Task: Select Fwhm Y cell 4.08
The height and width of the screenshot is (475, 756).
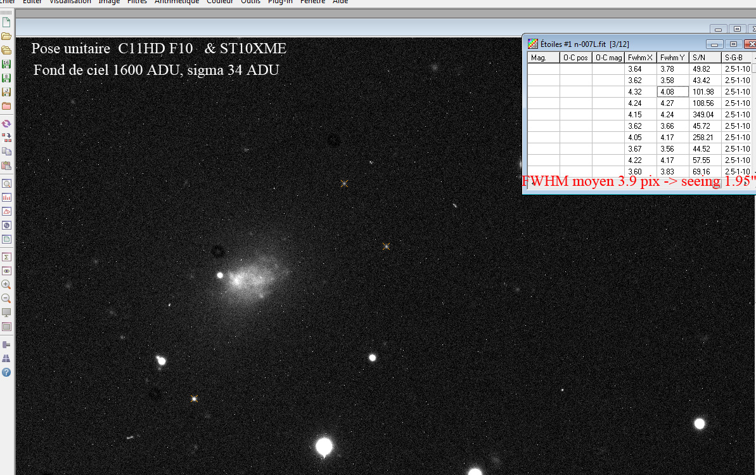Action: 672,92
